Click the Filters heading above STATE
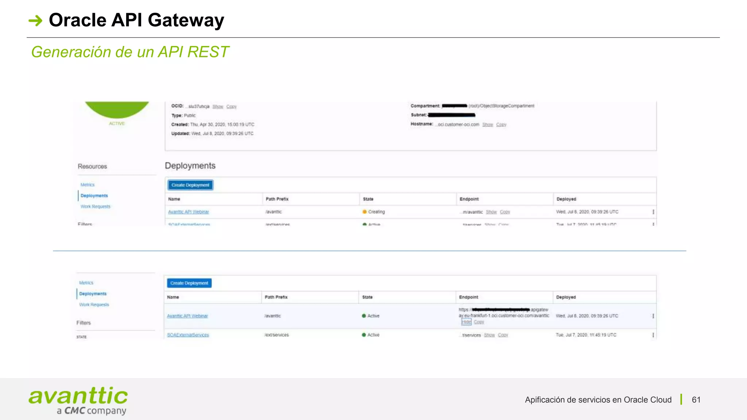The height and width of the screenshot is (420, 747). (x=84, y=323)
